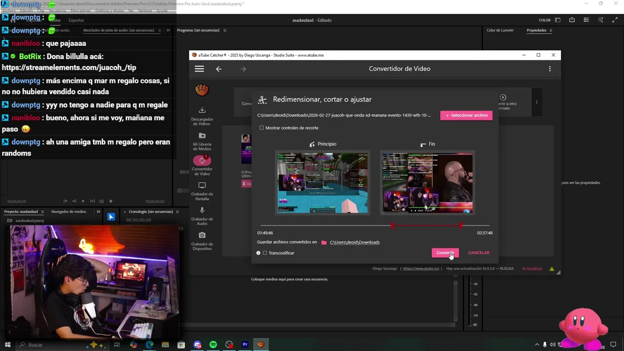This screenshot has height=351, width=624.
Task: Enable the Transcodificar checkbox
Action: [x=265, y=253]
